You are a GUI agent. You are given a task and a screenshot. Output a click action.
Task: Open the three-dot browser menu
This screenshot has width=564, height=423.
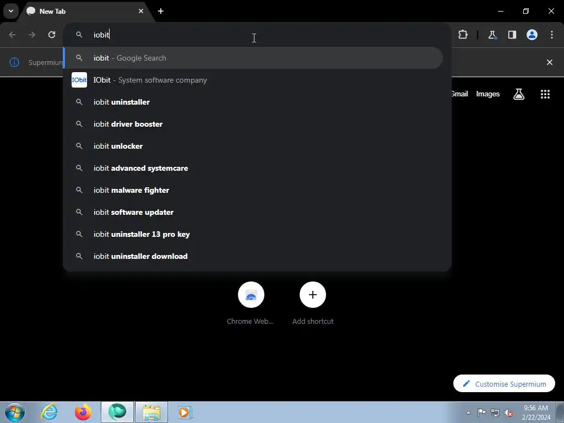(x=552, y=35)
